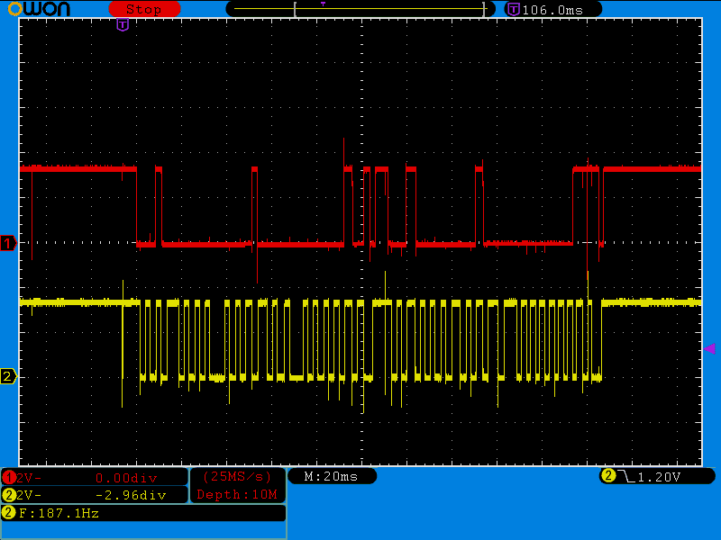The image size is (721, 540).
Task: Click the trigger source 2 icon near 1.20V
Action: pos(608,476)
